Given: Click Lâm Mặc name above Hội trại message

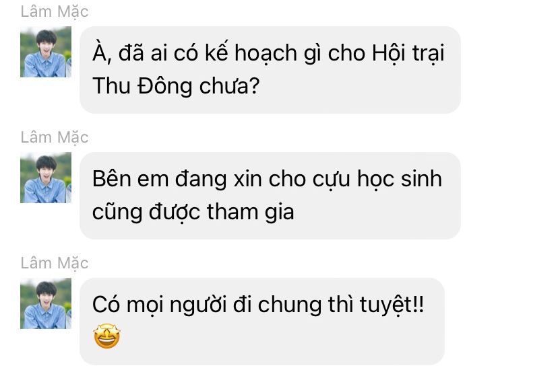Looking at the screenshot, I should (55, 11).
